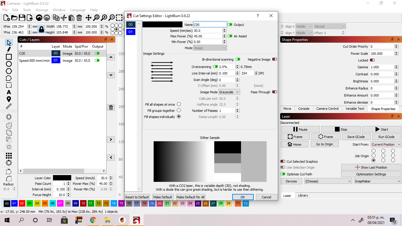
Task: Click the Open File folder icon
Action: (14, 18)
